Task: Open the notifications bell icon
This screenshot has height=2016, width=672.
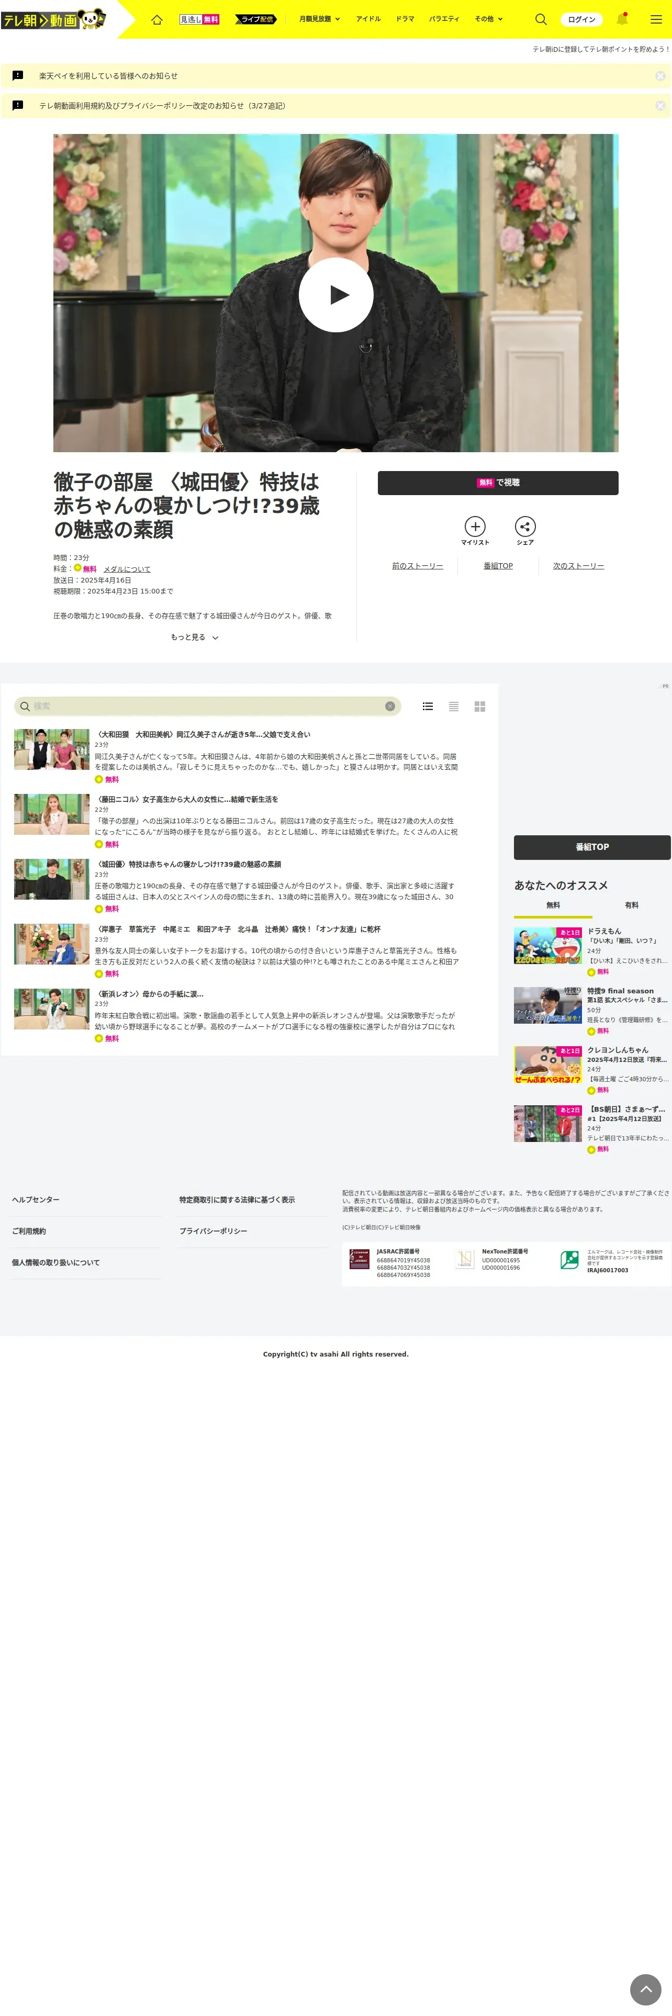Action: [622, 19]
